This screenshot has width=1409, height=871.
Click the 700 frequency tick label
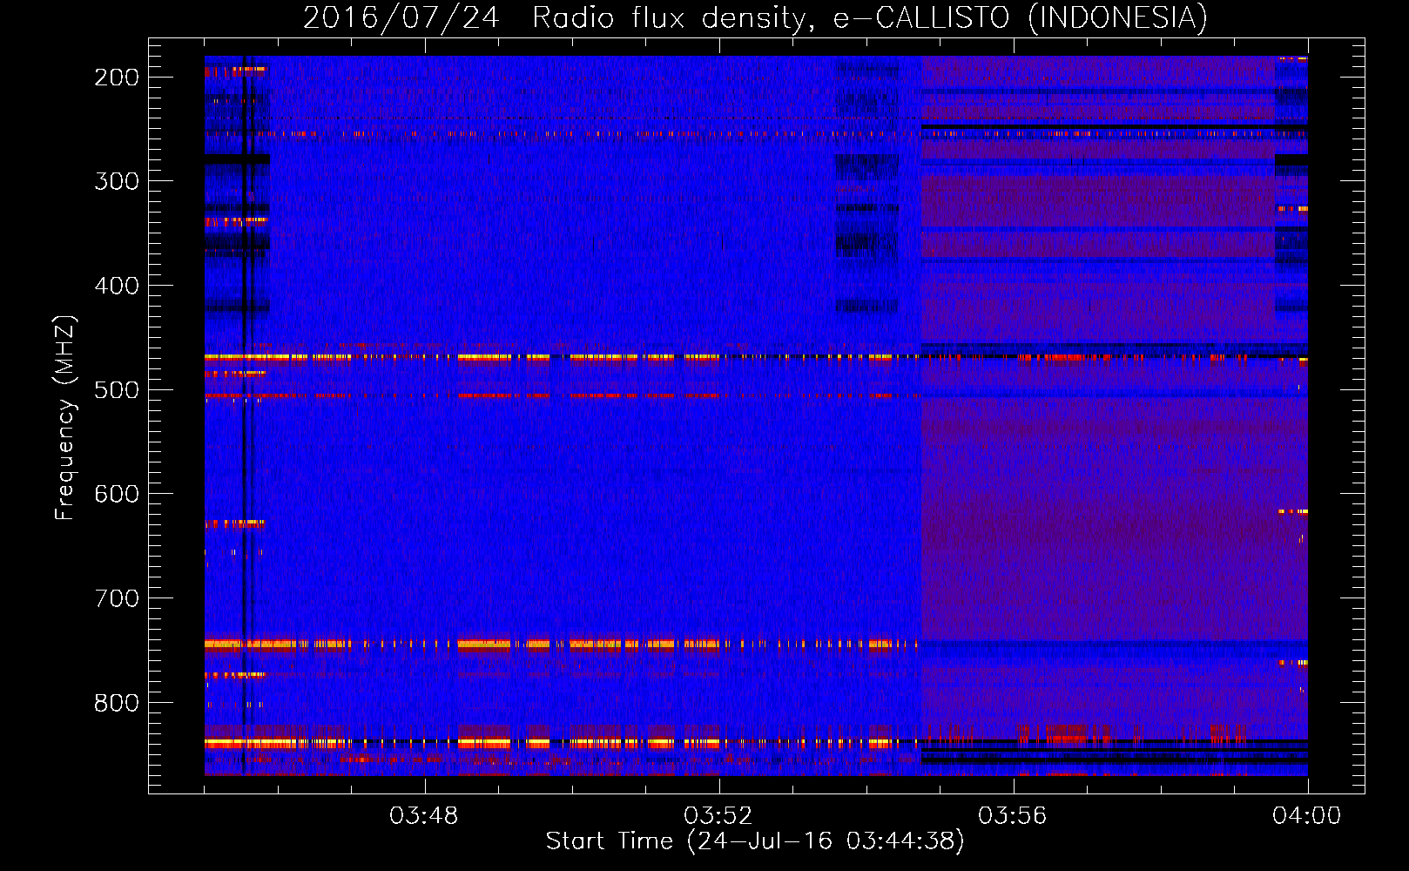pyautogui.click(x=117, y=598)
